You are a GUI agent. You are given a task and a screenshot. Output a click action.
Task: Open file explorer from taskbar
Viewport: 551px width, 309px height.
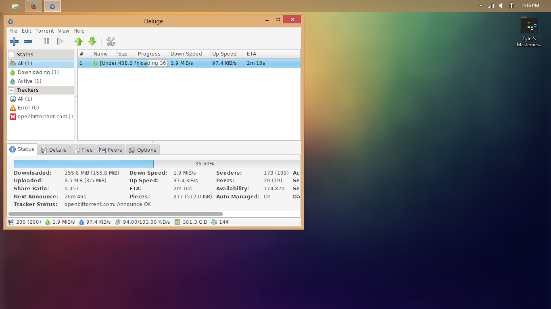pyautogui.click(x=15, y=6)
